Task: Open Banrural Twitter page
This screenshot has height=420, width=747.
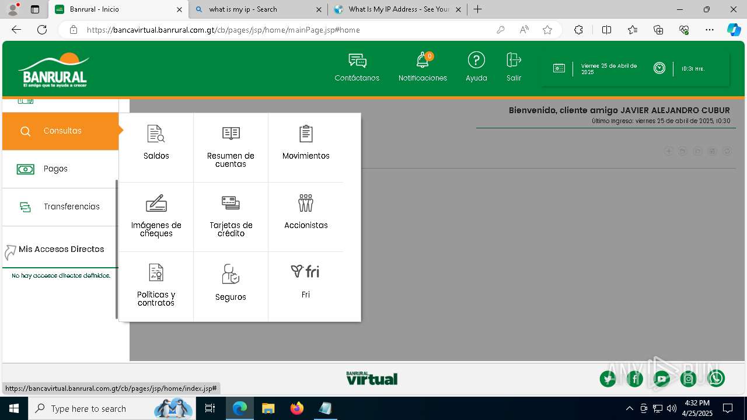Action: [608, 379]
